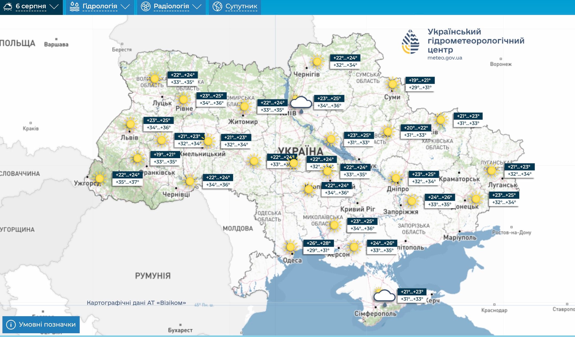
Task: Click the water waves Гідрологія icon
Action: coord(74,6)
